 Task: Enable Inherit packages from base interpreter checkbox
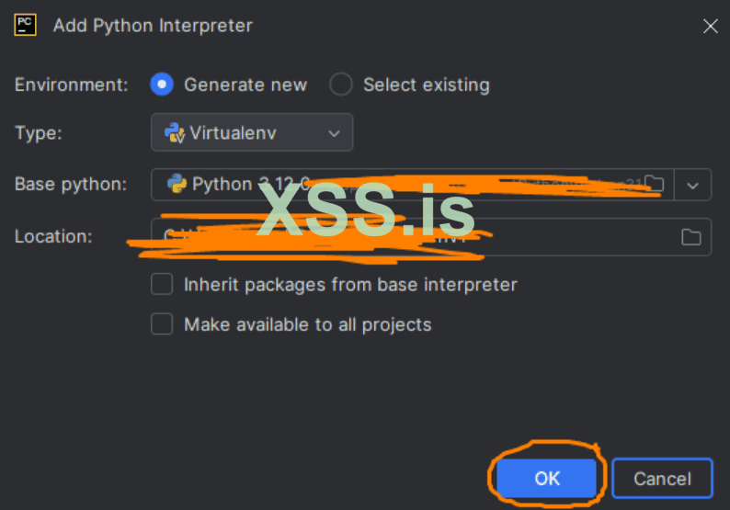pos(162,285)
